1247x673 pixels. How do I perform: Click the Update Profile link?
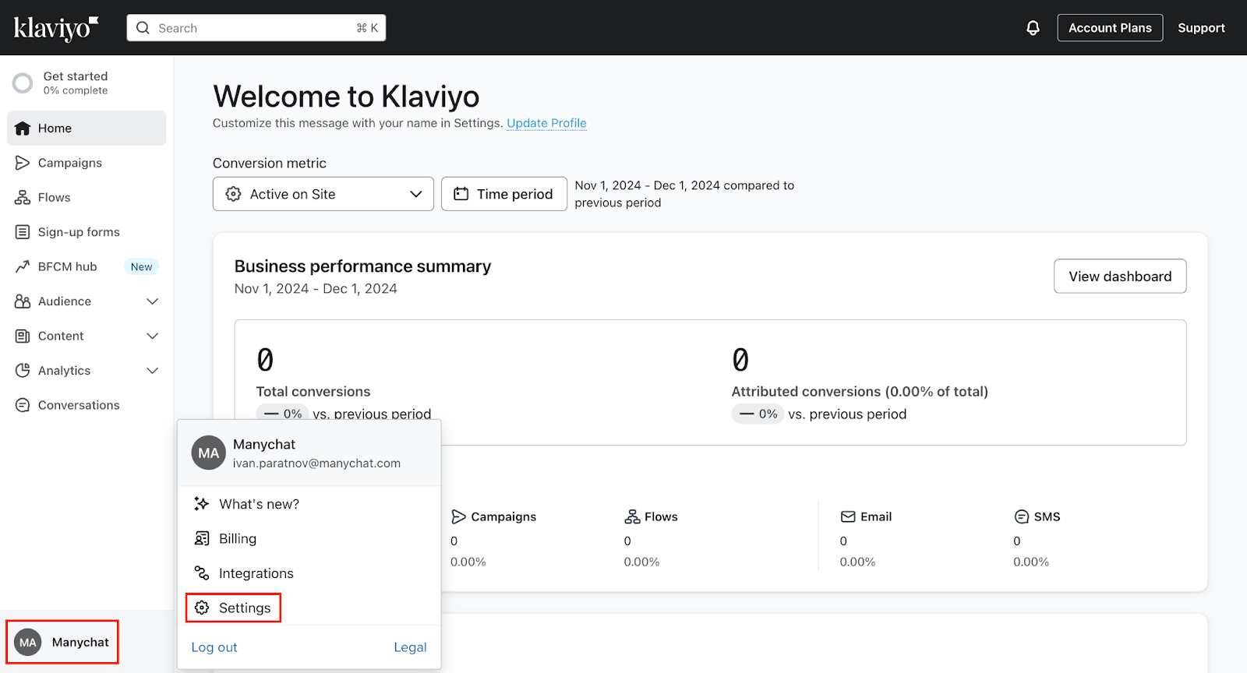(x=546, y=123)
